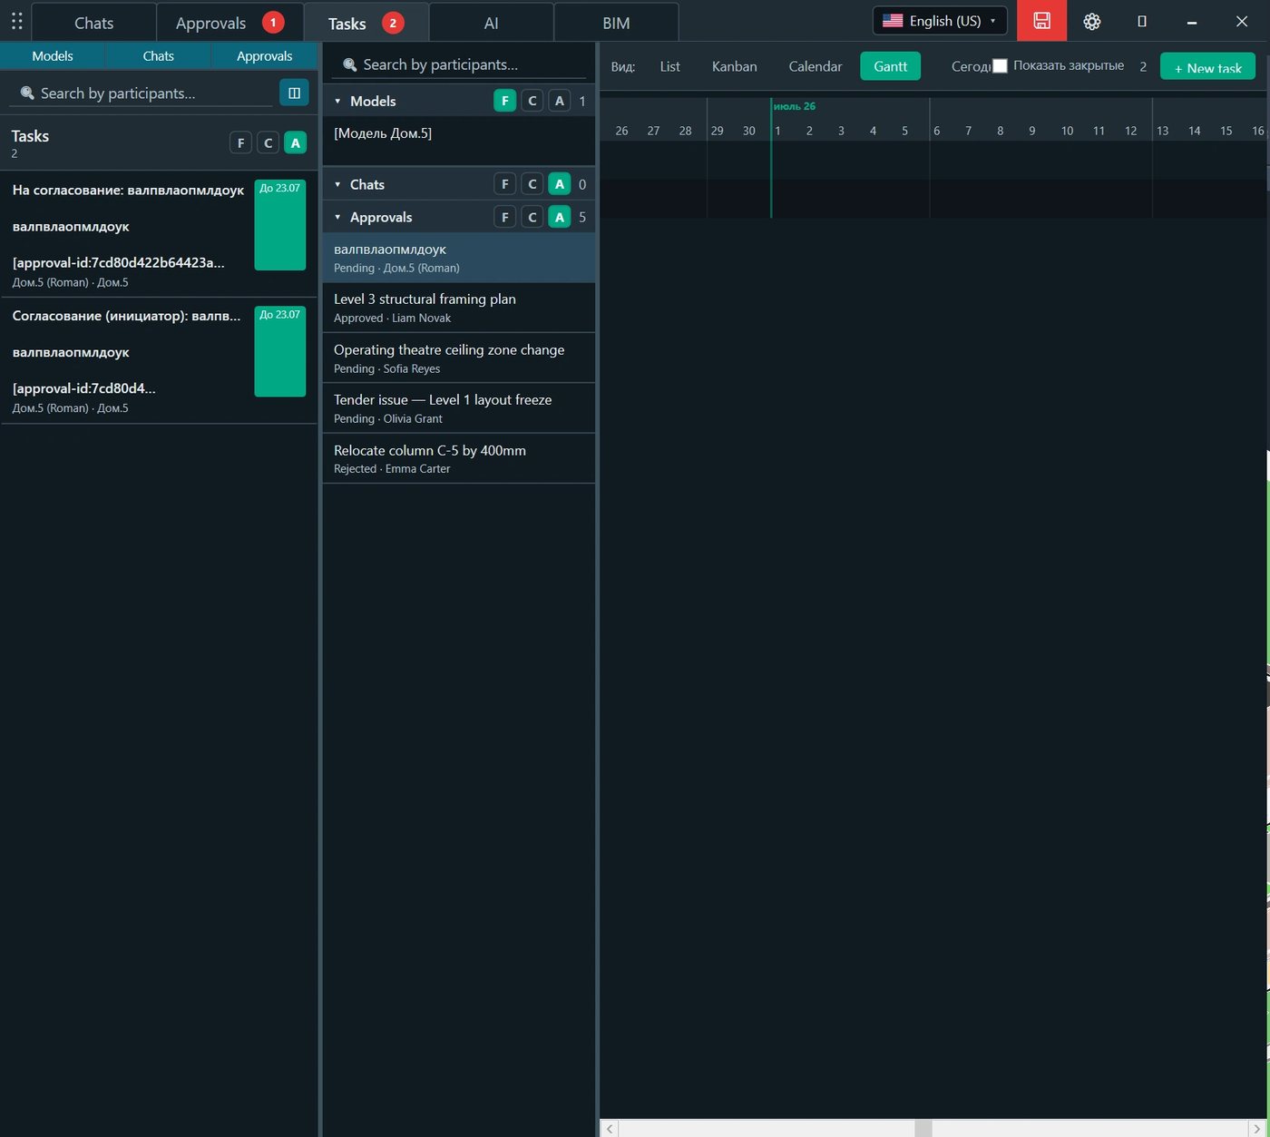The height and width of the screenshot is (1137, 1270).
Task: Enable the Показать закрытые checkbox
Action: point(1000,65)
